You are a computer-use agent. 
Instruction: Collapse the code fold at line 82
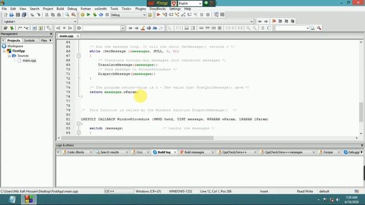(x=79, y=124)
